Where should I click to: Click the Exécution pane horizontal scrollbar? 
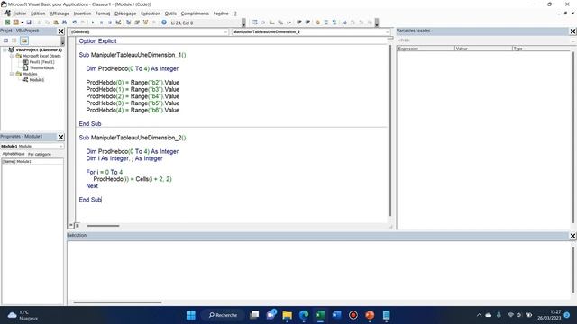[117, 302]
